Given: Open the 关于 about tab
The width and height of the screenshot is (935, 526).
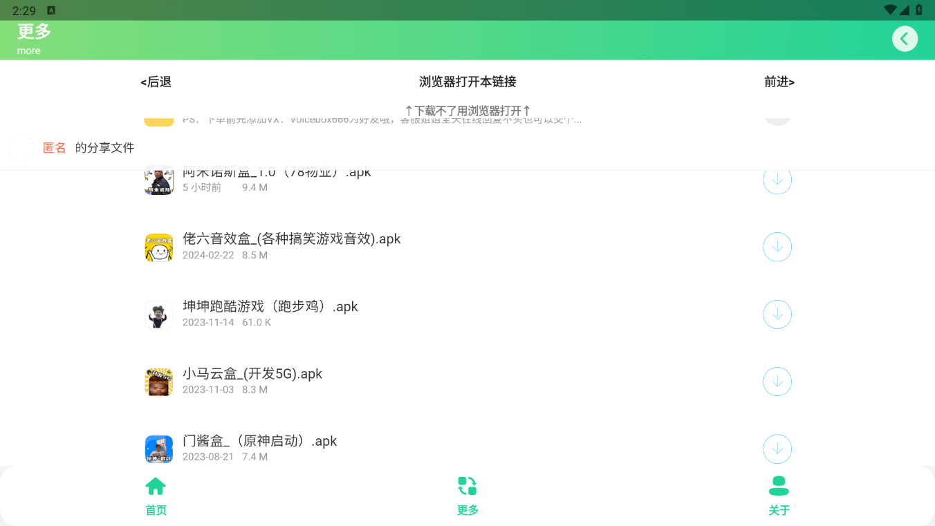Looking at the screenshot, I should [x=779, y=496].
